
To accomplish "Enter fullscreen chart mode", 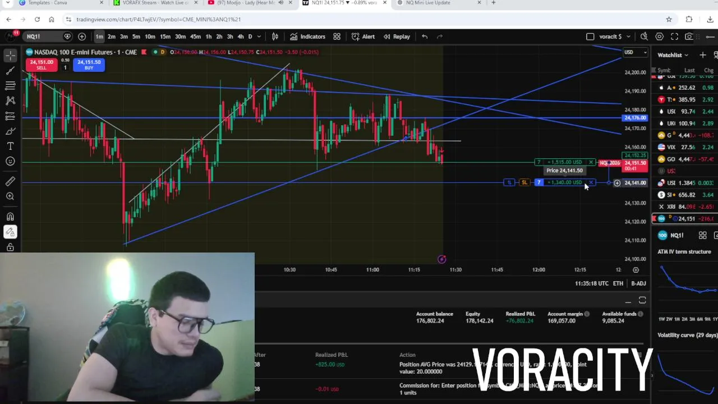I will coord(674,36).
